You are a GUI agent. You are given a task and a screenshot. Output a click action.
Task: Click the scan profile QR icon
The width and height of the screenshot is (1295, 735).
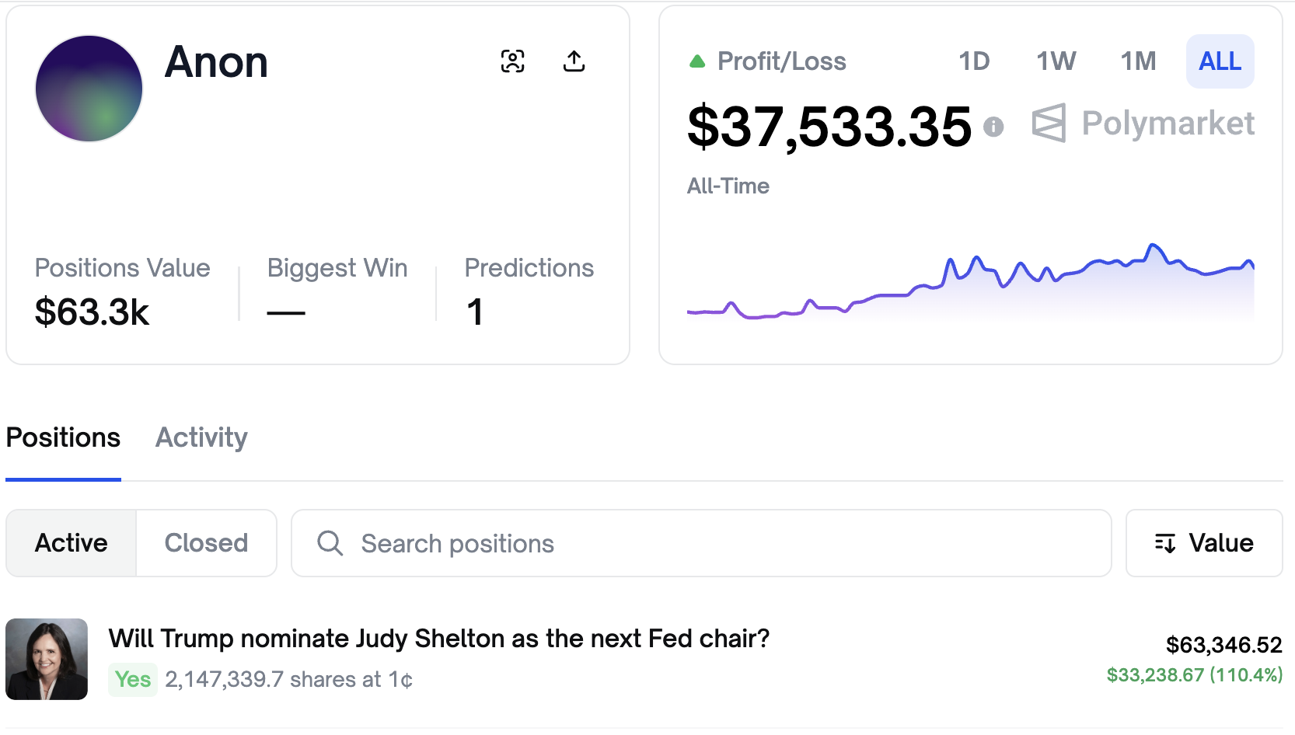coord(512,61)
